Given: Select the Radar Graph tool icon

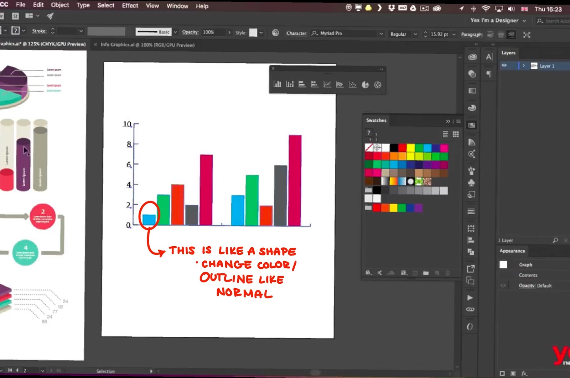Looking at the screenshot, I should coord(378,85).
